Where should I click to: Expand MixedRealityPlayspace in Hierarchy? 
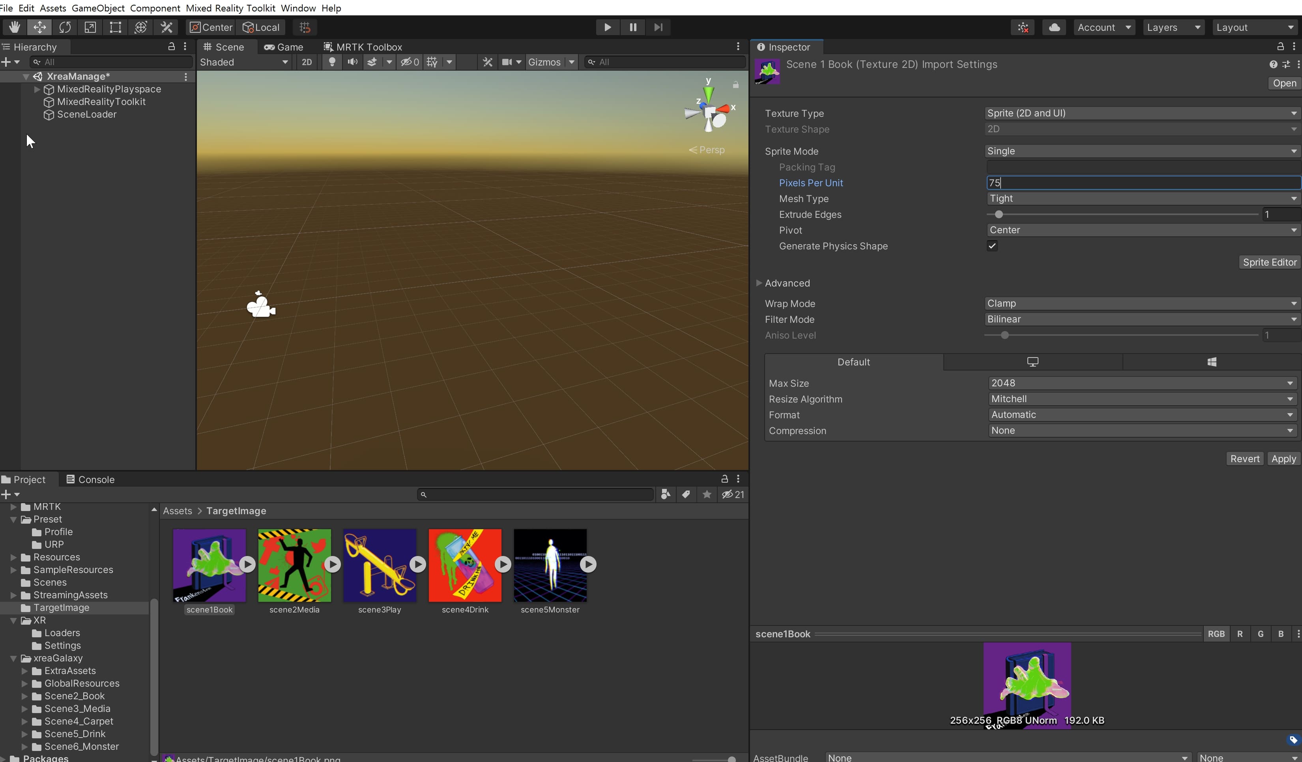37,89
